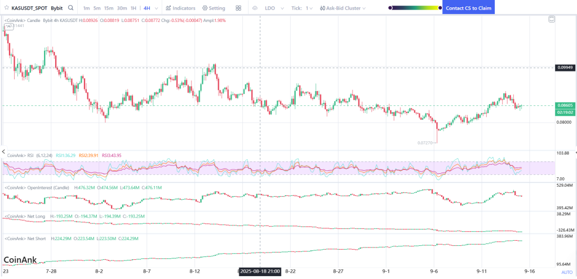This screenshot has width=577, height=279.
Task: Select the OpenInterest (Candle) legend
Action: click(37, 187)
